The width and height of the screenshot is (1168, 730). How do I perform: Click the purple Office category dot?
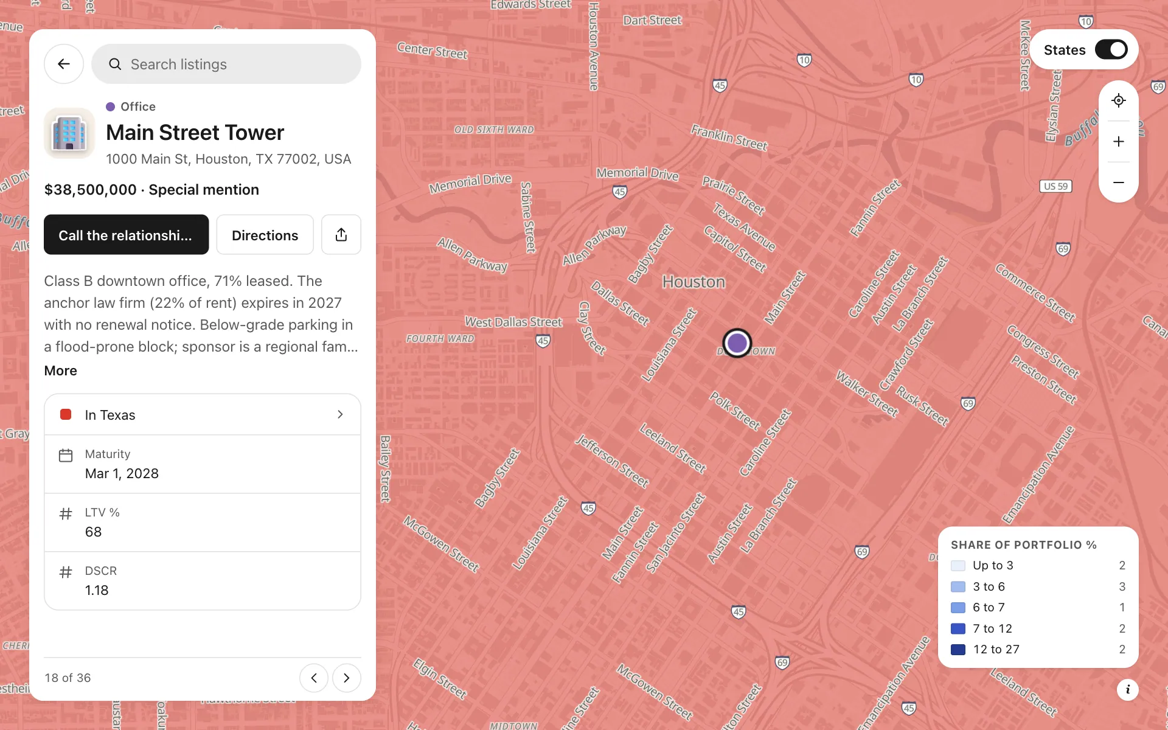[111, 106]
